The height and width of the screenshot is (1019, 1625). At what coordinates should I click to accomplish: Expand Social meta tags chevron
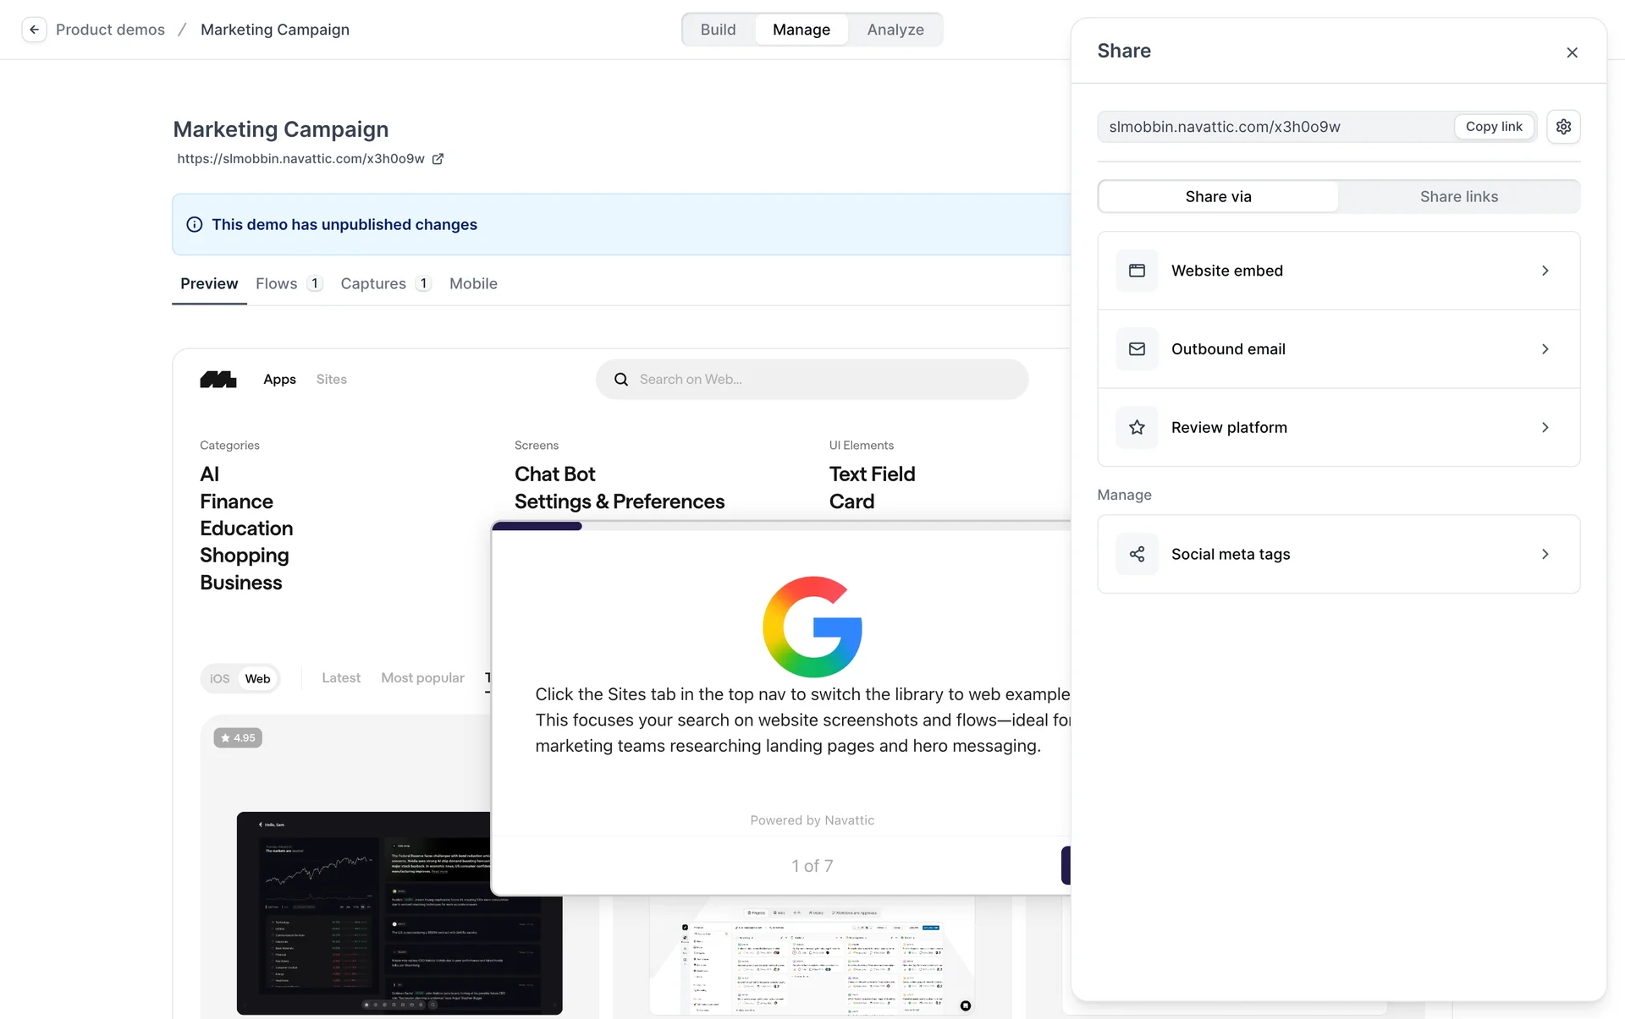[1545, 555]
